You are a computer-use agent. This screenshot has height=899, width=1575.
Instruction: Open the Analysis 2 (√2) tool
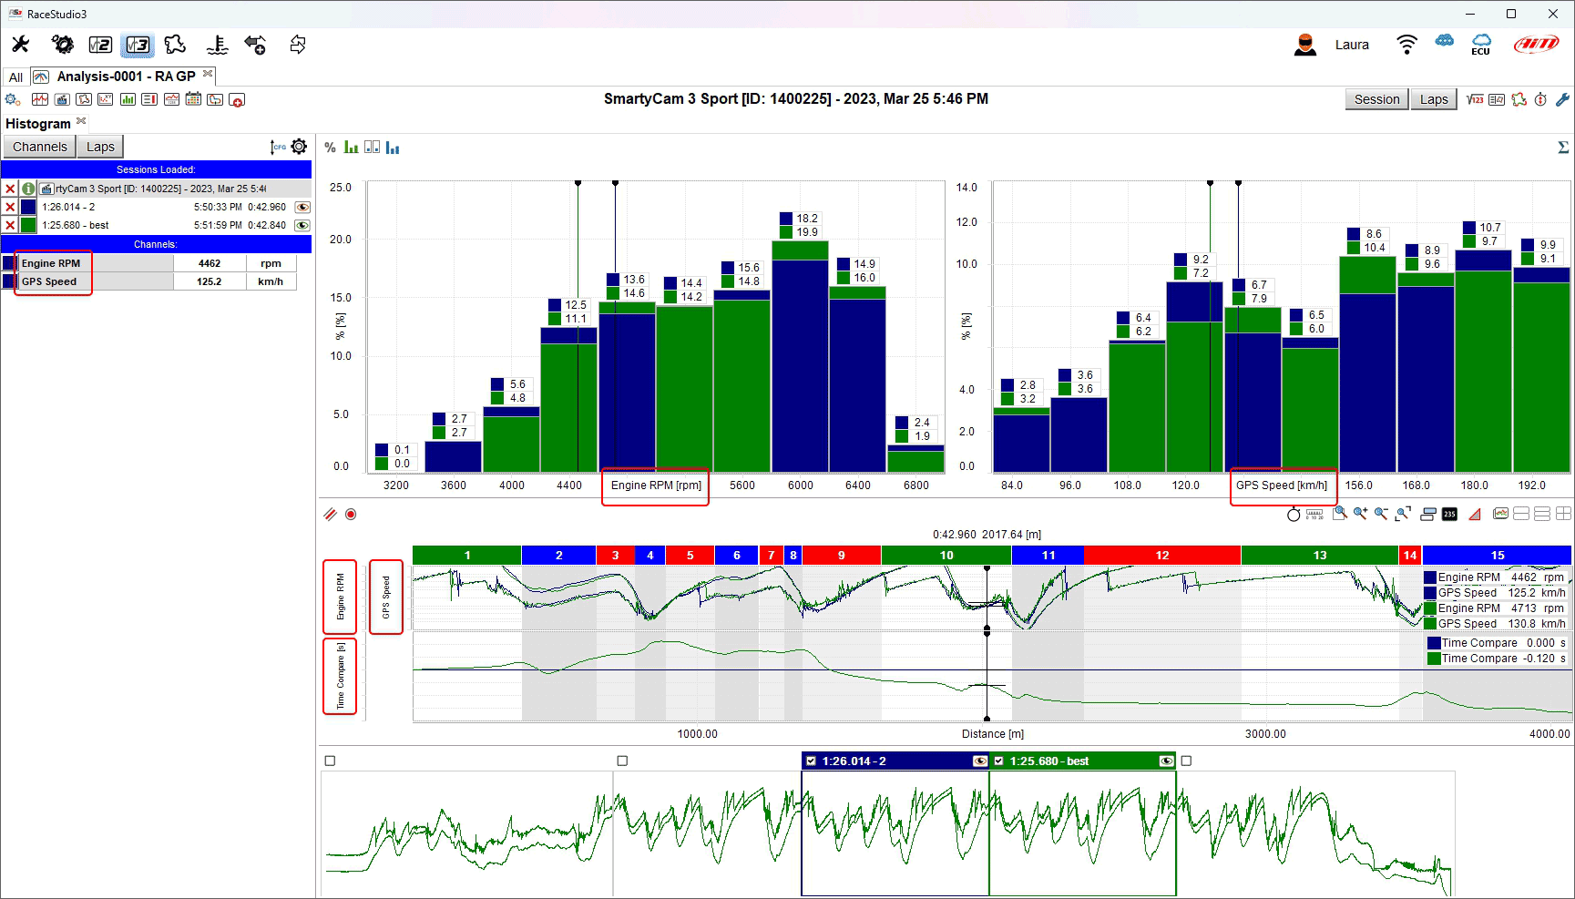(100, 45)
